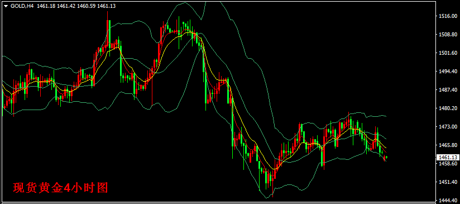Click the last closing price value 1461.13 in header
The height and width of the screenshot is (204, 460).
[106, 6]
